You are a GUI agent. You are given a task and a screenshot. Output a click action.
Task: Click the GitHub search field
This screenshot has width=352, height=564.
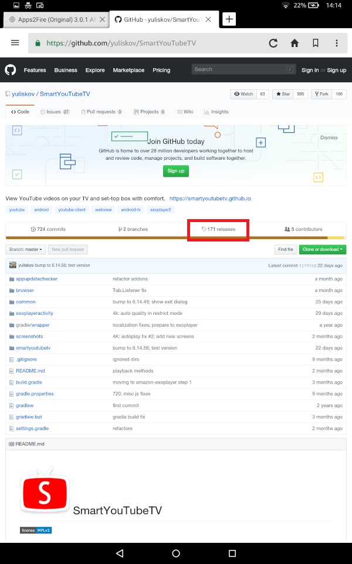pos(244,69)
